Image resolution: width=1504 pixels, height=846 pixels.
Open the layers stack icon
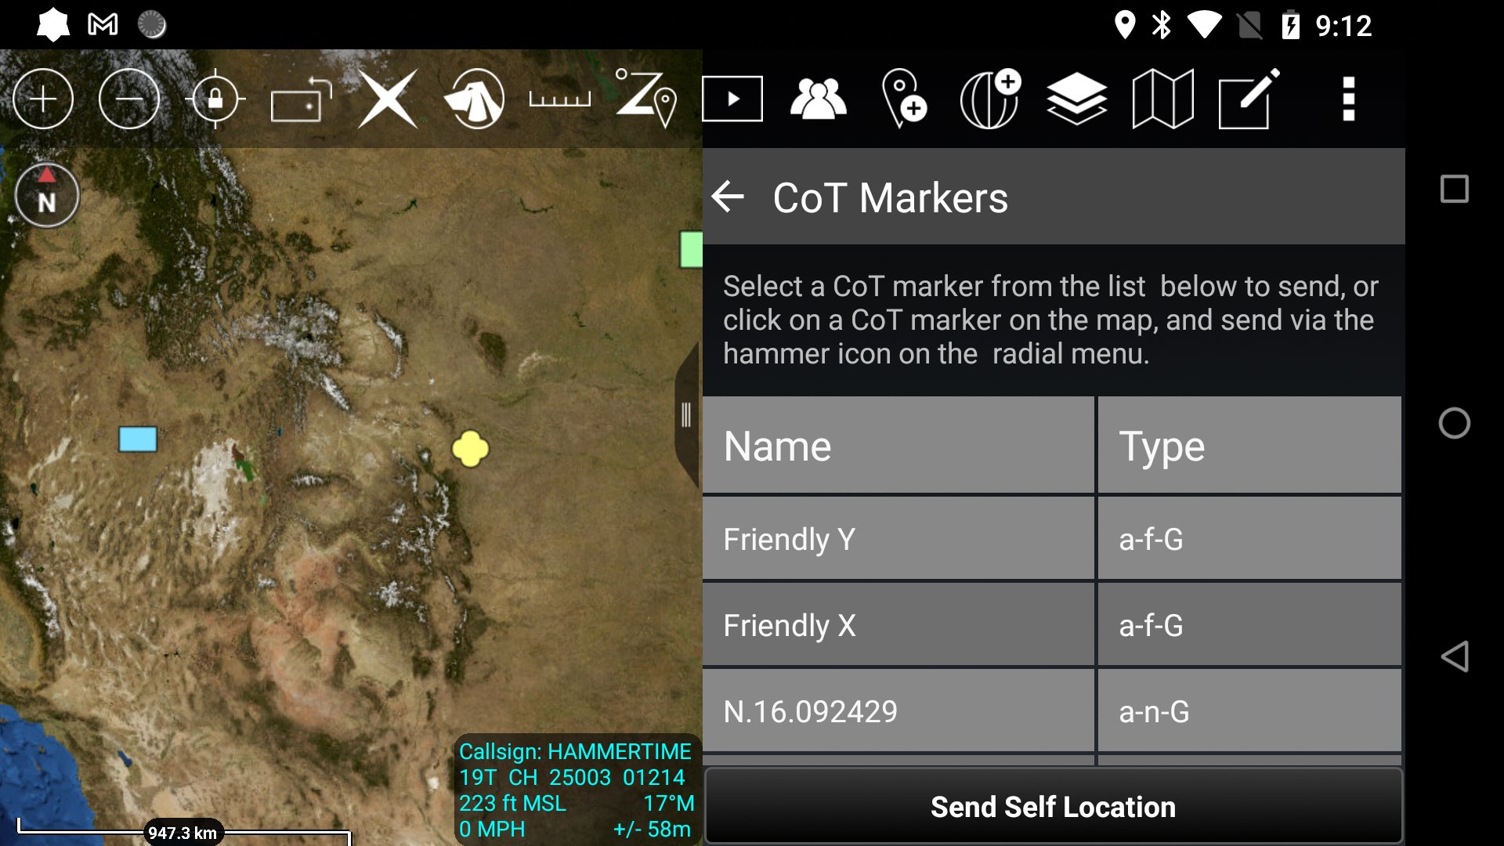tap(1076, 99)
